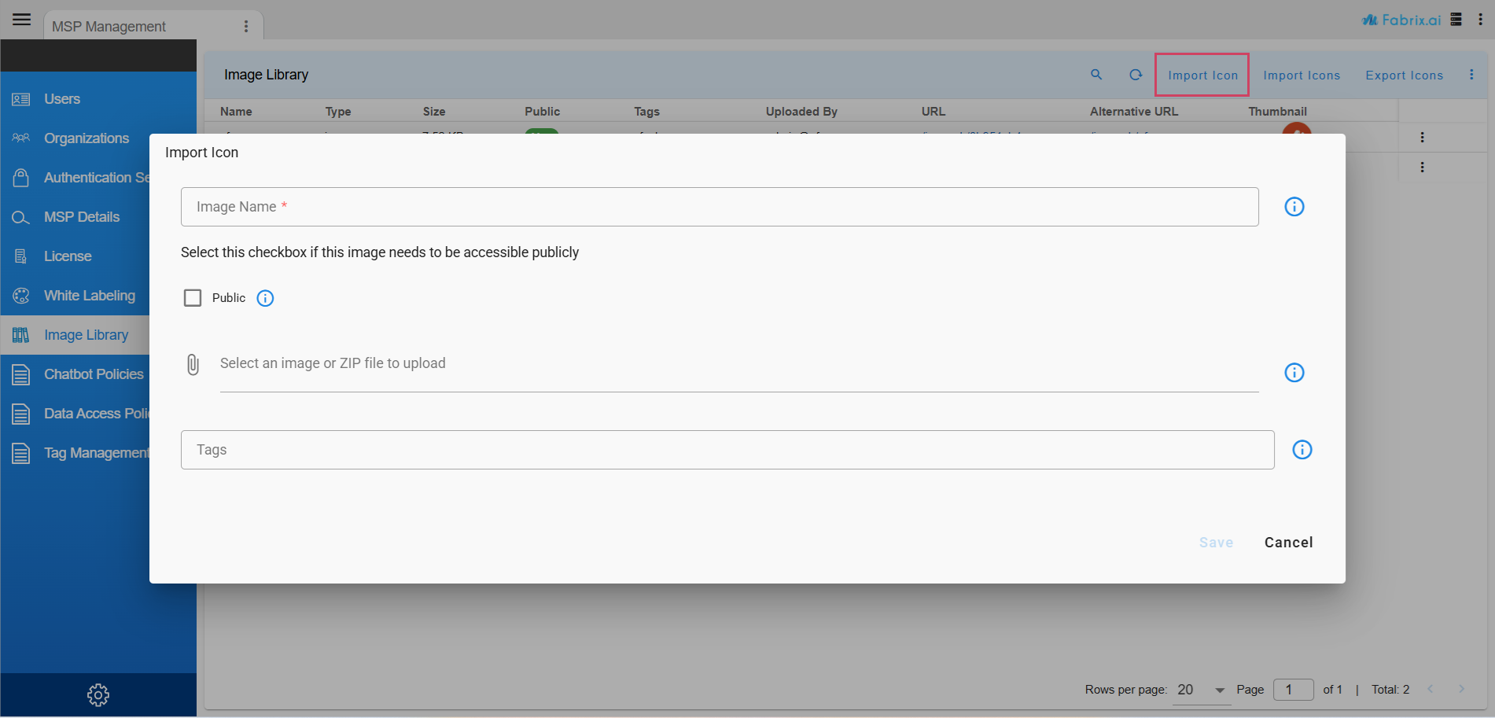Open settings gear at sidebar bottom
Screen dimensions: 1495x718
98,695
